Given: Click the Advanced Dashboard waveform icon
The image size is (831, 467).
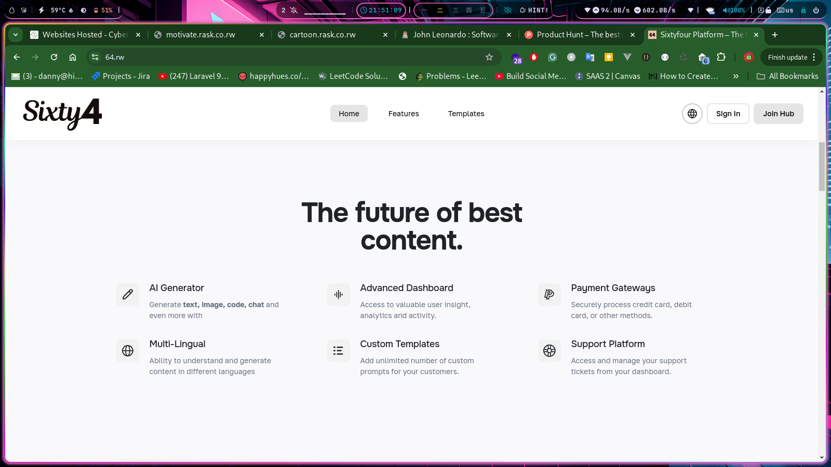Looking at the screenshot, I should 339,295.
